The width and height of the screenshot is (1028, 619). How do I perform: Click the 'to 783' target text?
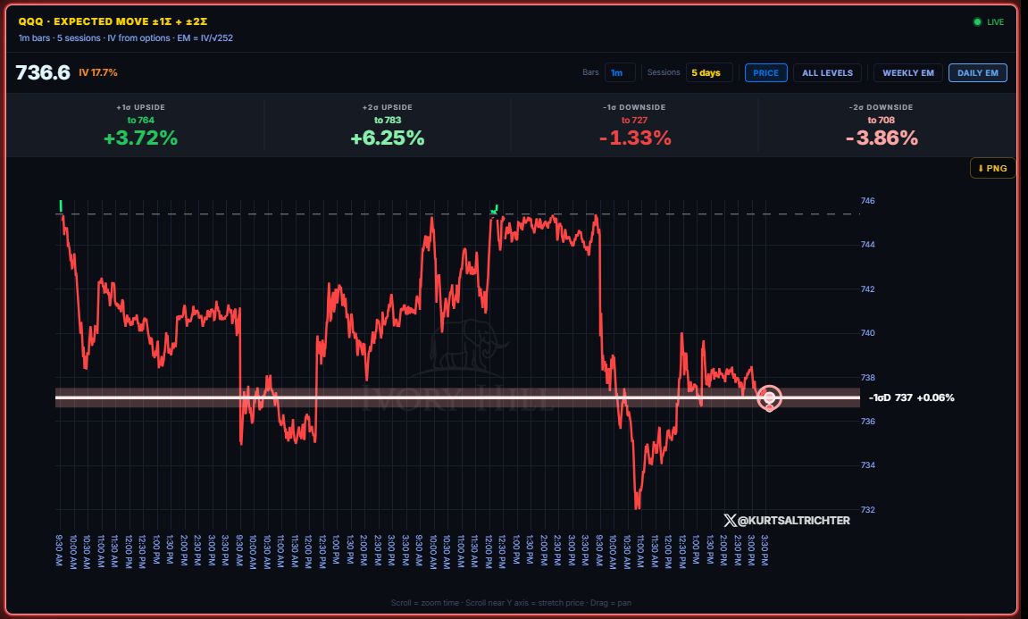point(388,120)
